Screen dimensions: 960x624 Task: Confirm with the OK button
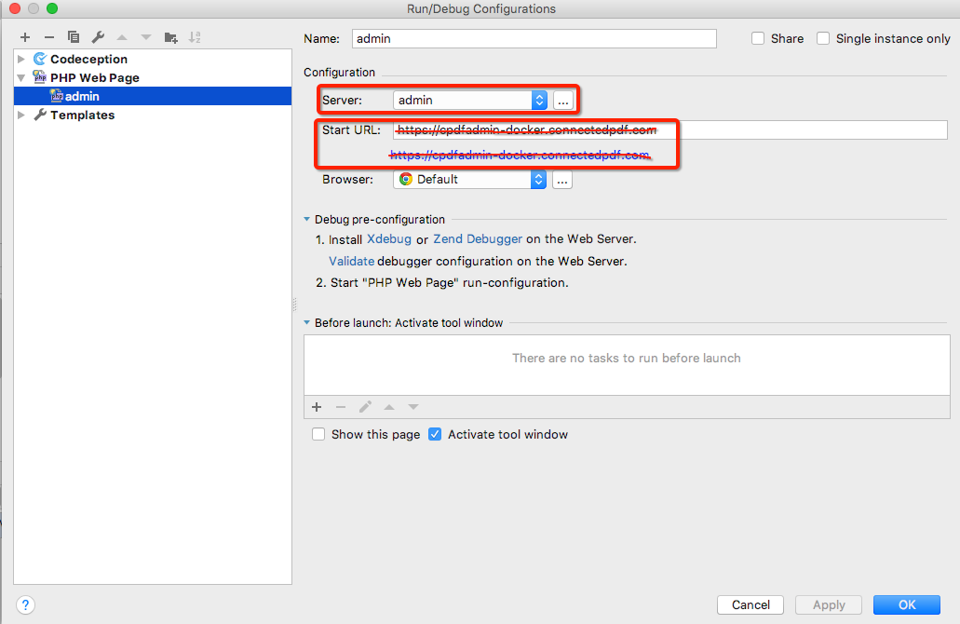point(907,605)
